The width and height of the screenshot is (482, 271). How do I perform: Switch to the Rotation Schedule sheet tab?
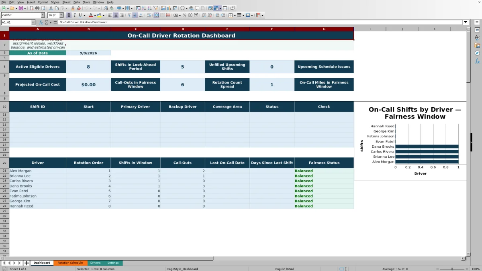coord(70,263)
